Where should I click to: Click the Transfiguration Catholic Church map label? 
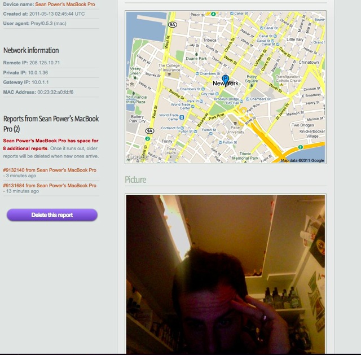pyautogui.click(x=288, y=78)
